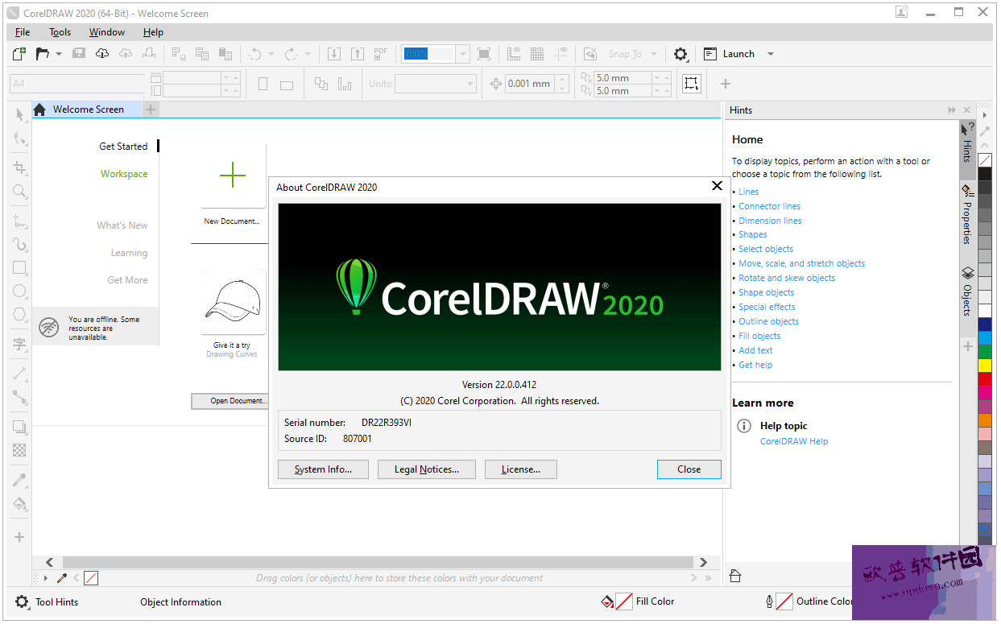
Task: Click the Import toolbar icon
Action: (x=334, y=54)
